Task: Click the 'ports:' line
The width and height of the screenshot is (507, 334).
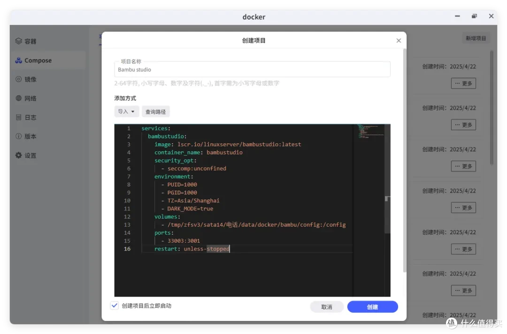Action: point(164,233)
